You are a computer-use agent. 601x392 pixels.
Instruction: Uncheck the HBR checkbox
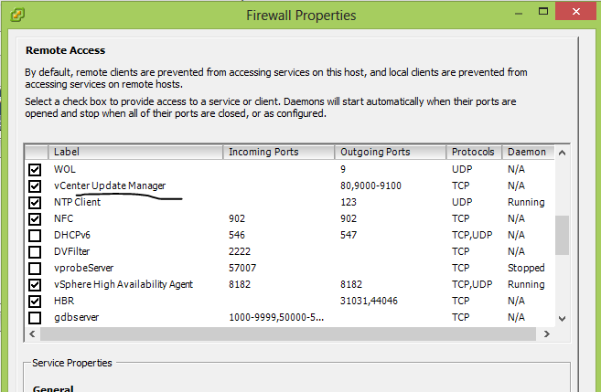point(36,302)
